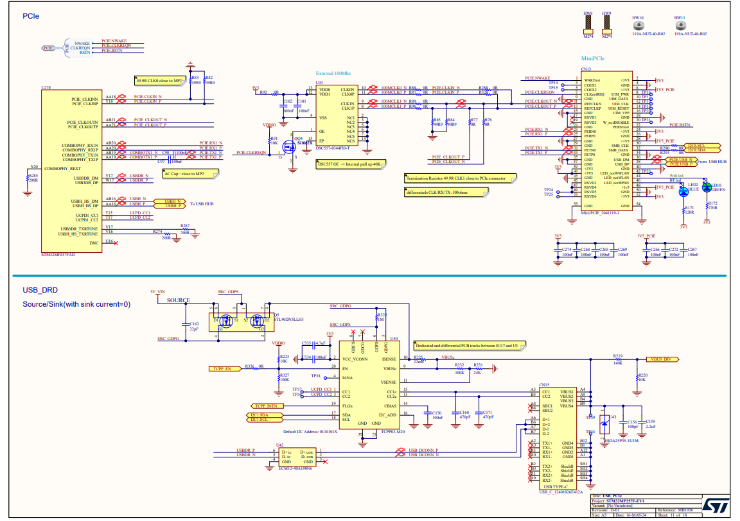740x521 pixels.
Task: Select the USBH_N port to USB hub
Action: (x=170, y=201)
